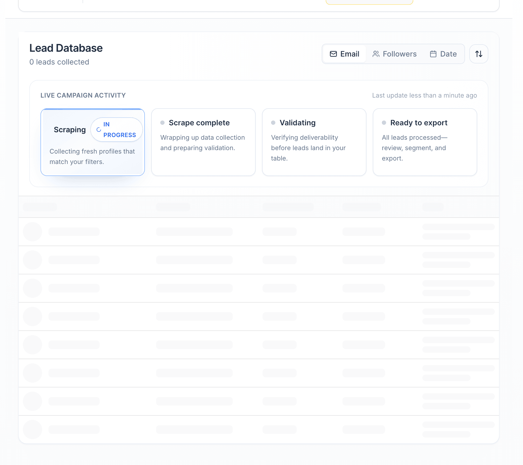Click the IN PROGRESS status badge
This screenshot has width=523, height=465.
117,130
